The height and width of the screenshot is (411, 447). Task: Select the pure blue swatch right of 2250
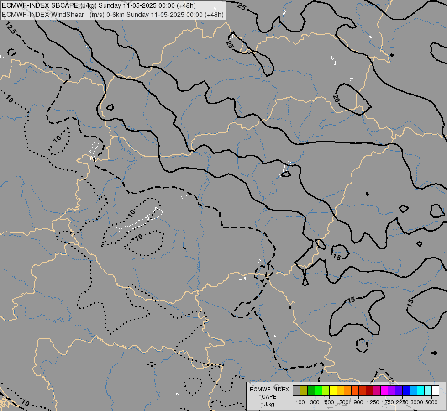(406, 391)
